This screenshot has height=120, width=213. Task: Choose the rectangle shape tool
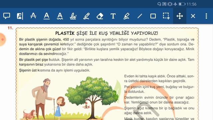(153, 16)
